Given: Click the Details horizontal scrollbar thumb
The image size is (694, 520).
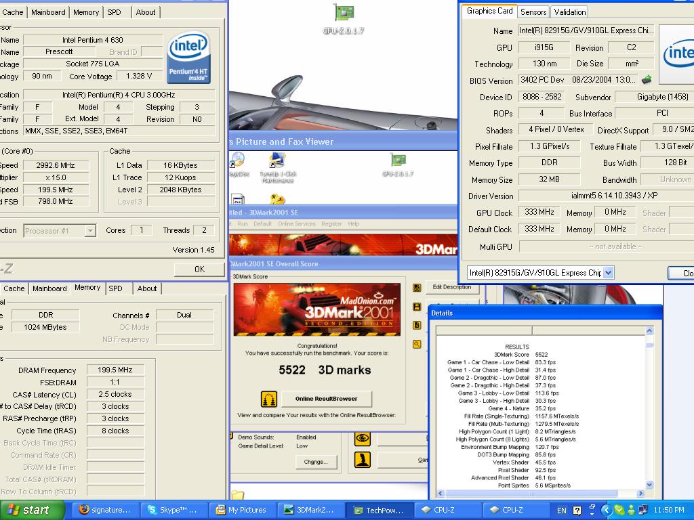Looking at the screenshot, I should click(x=531, y=493).
